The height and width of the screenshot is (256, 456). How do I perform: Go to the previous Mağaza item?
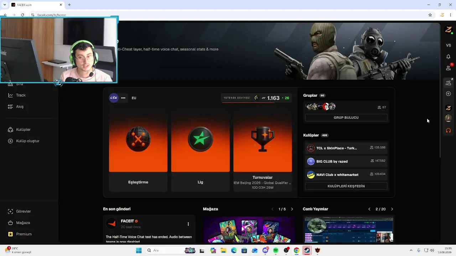tap(273, 209)
